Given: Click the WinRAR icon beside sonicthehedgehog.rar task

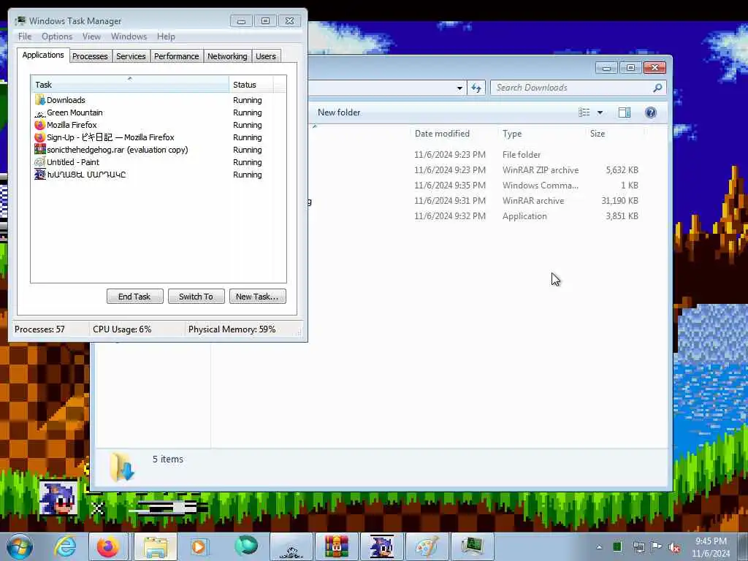Looking at the screenshot, I should tap(39, 150).
